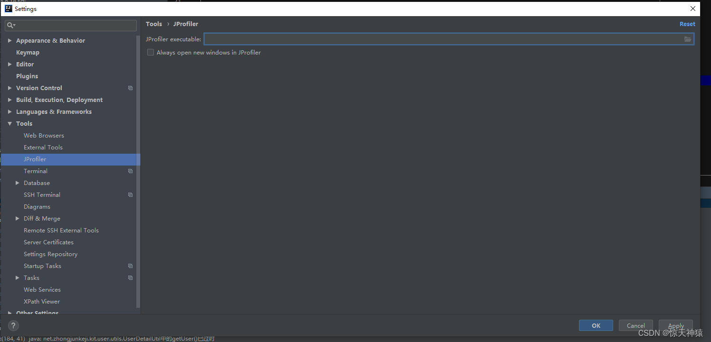Focus the settings search field
This screenshot has height=342, width=711.
[71, 25]
